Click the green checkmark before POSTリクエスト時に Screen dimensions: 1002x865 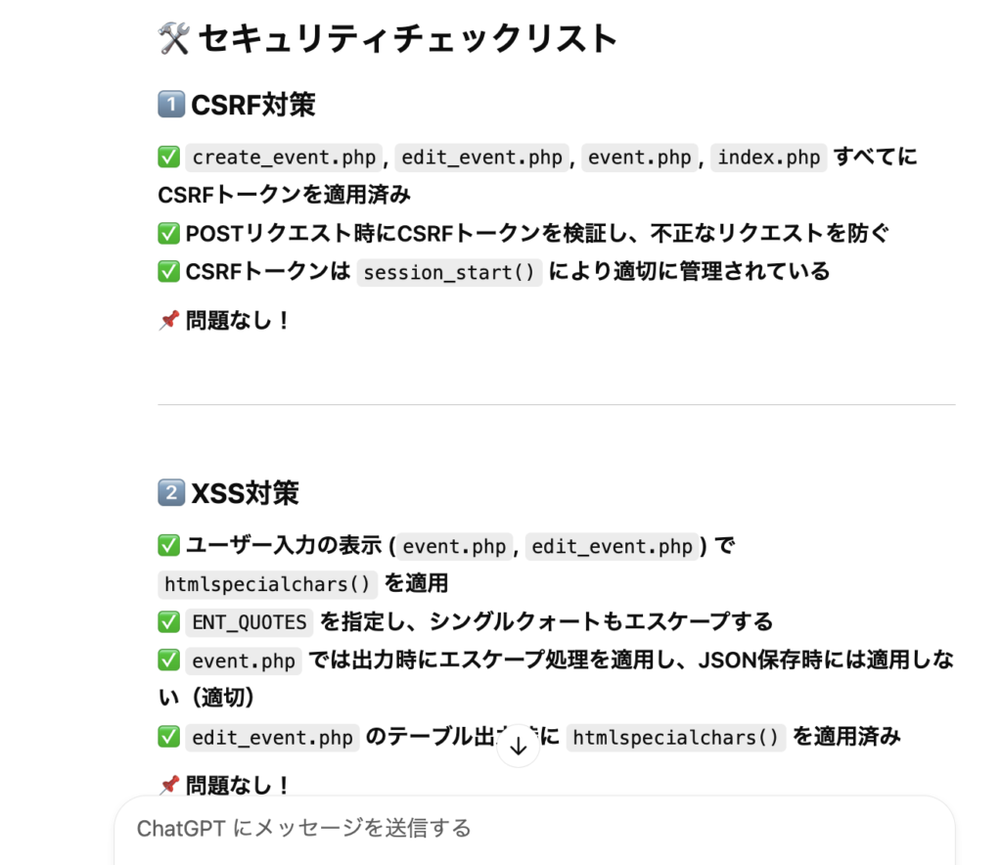(168, 234)
